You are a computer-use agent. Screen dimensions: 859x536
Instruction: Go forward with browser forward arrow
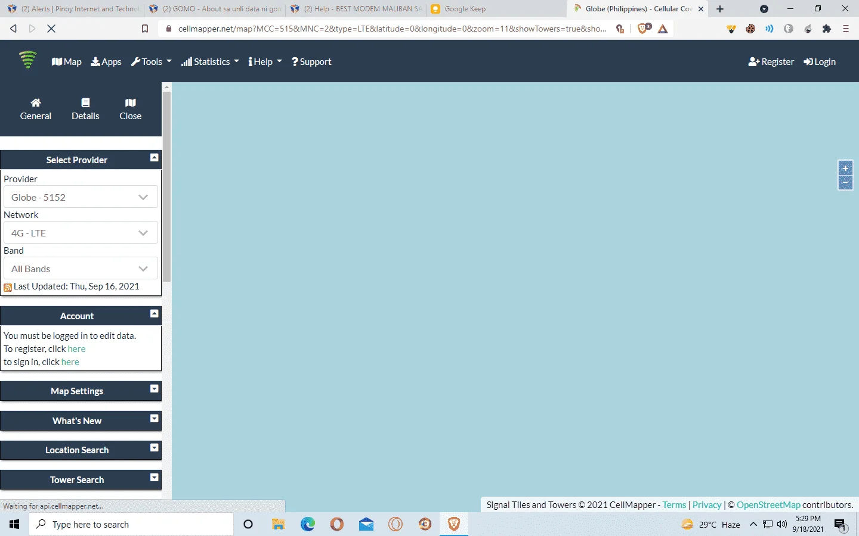click(x=32, y=29)
